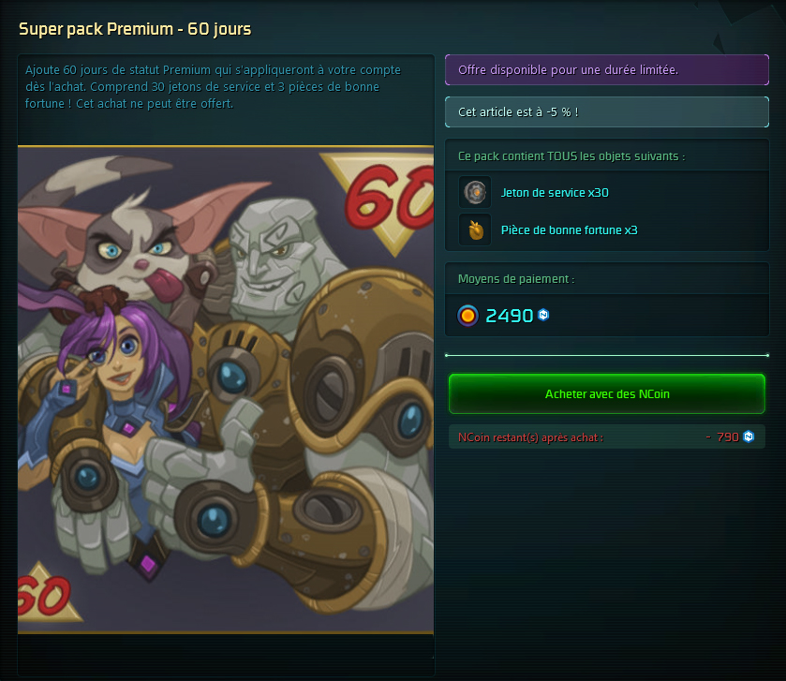Click NCoin symbol beside the 2490 price

coord(543,315)
